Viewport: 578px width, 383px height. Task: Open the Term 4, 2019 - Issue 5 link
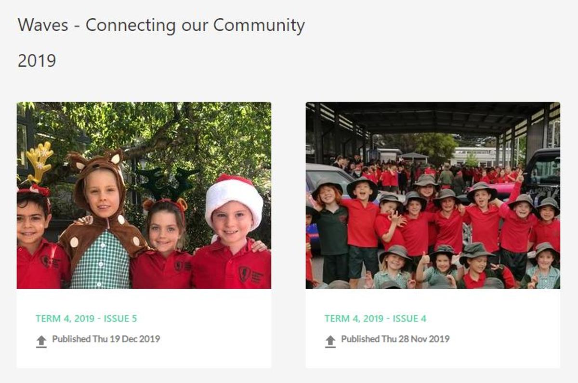86,319
